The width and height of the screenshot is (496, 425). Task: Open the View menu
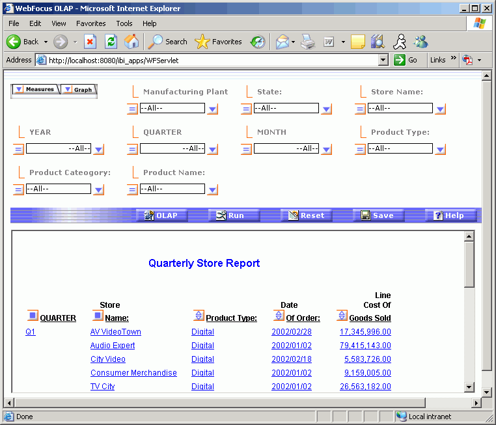point(59,23)
